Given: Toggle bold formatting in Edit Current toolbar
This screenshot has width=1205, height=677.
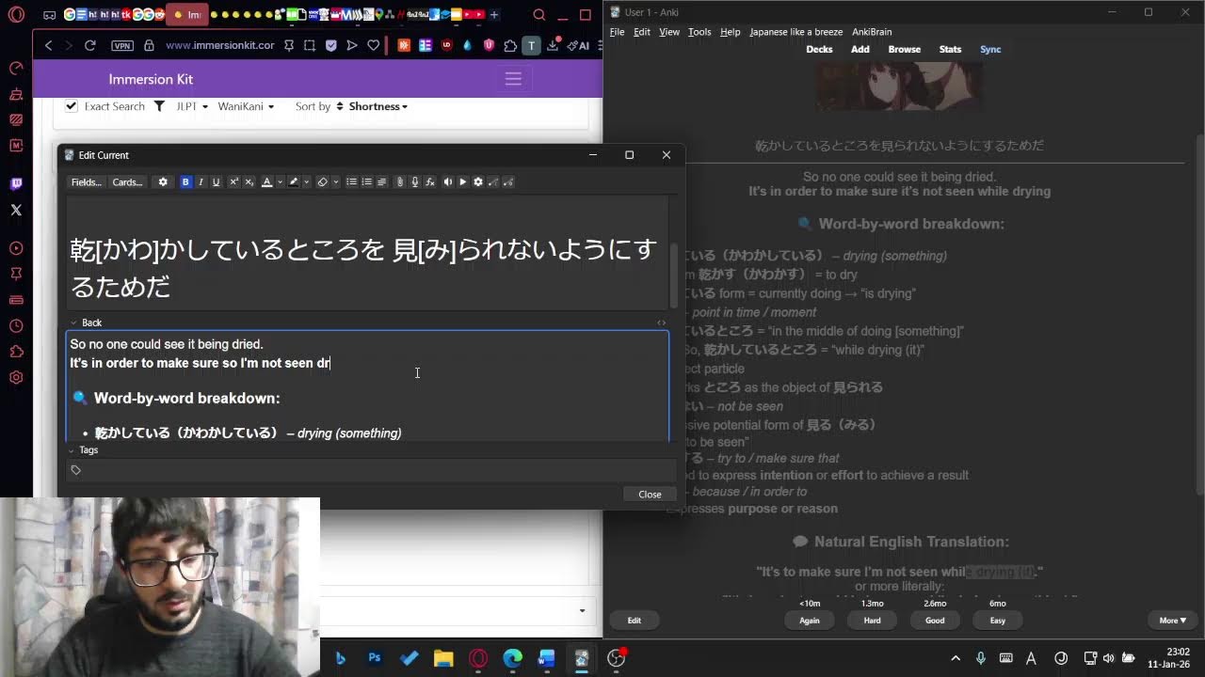Looking at the screenshot, I should click(185, 182).
